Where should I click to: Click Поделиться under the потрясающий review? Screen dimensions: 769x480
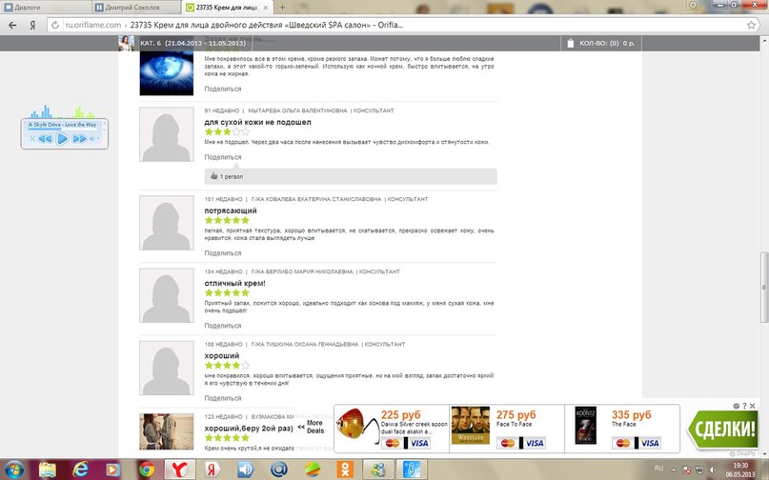point(223,253)
